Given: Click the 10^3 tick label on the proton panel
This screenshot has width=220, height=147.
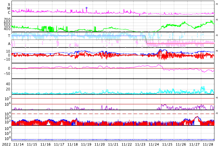Looking at the screenshot, I should coord(8,118).
